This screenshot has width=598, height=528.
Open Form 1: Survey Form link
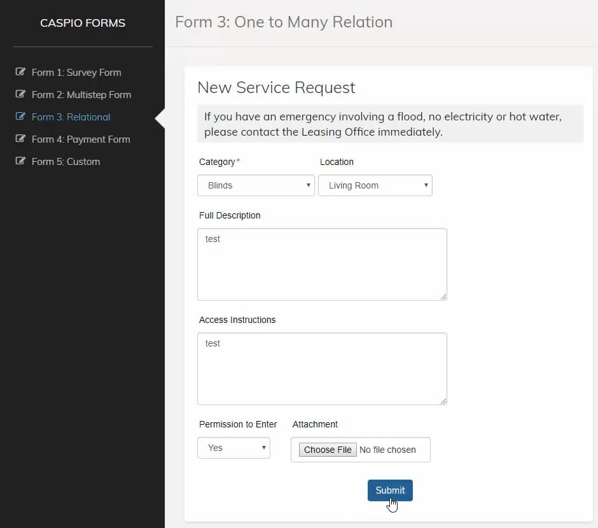(x=76, y=73)
